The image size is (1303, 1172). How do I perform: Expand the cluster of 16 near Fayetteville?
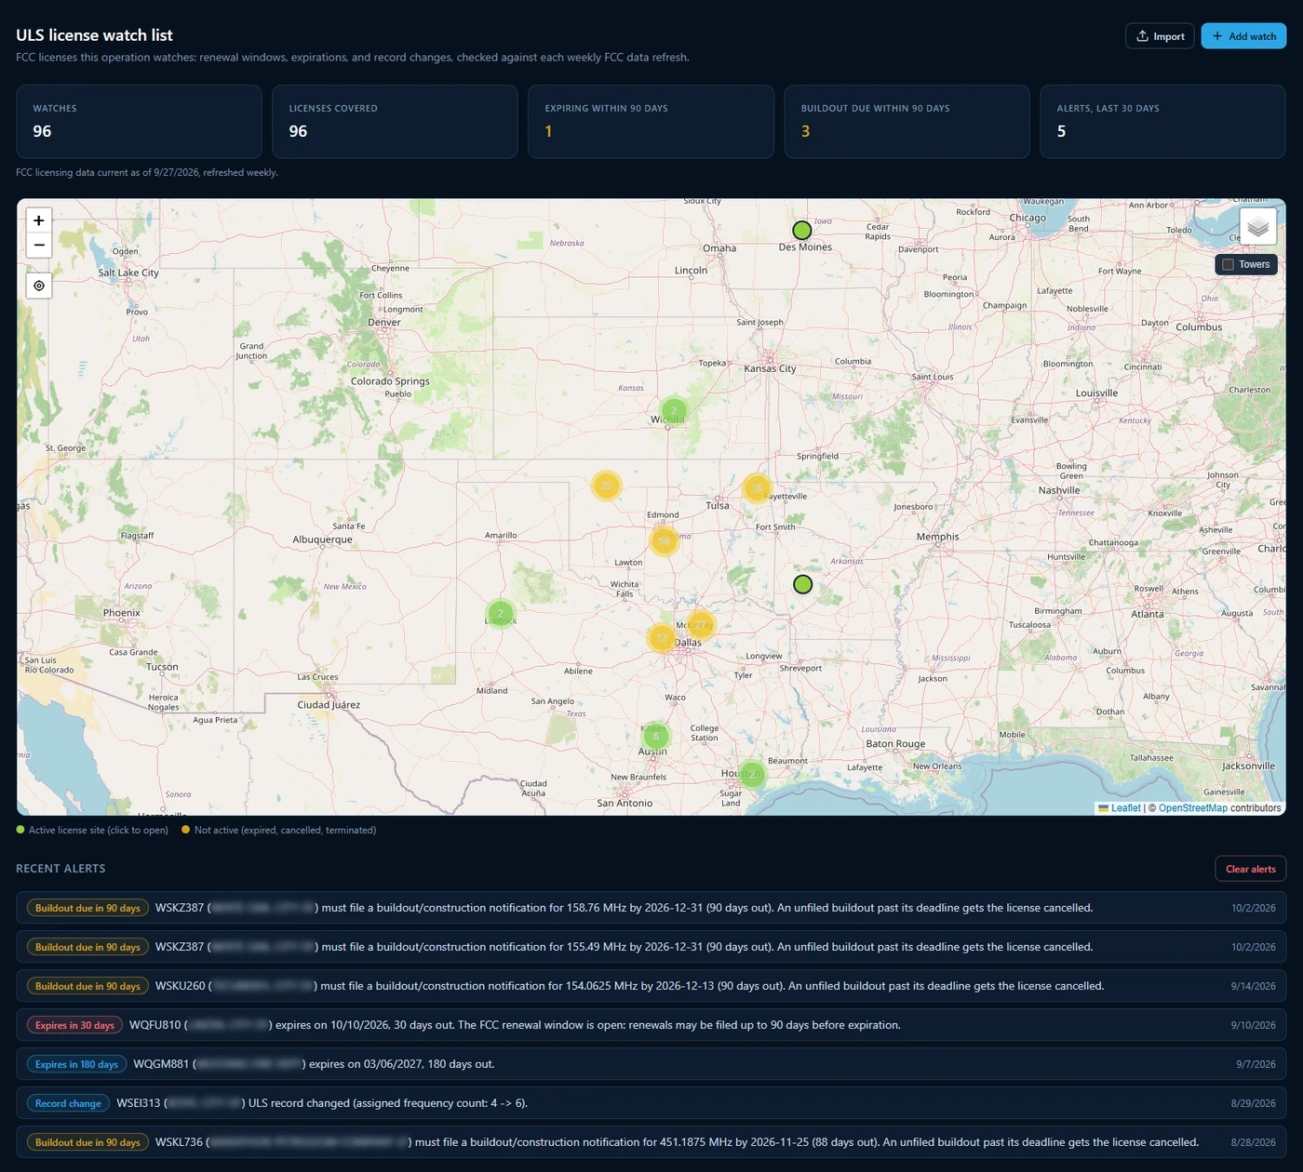(x=758, y=487)
